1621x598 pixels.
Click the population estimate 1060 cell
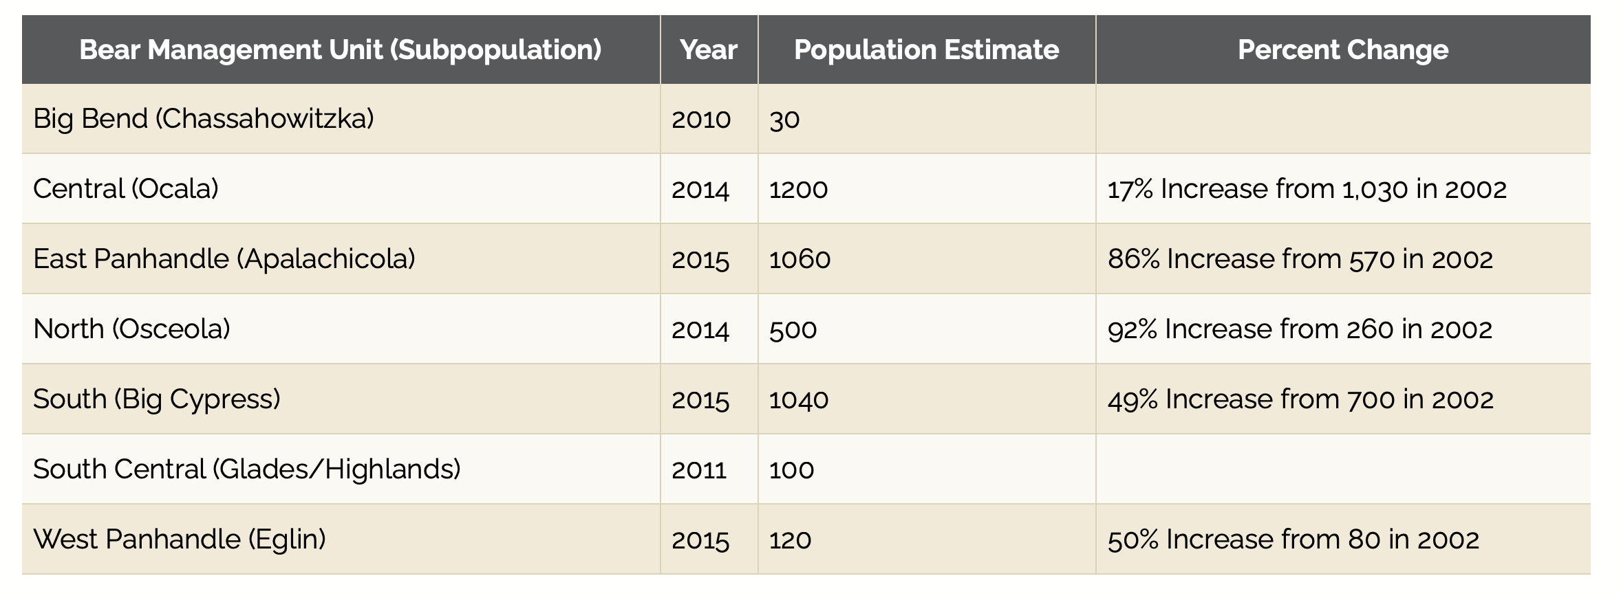tap(799, 260)
